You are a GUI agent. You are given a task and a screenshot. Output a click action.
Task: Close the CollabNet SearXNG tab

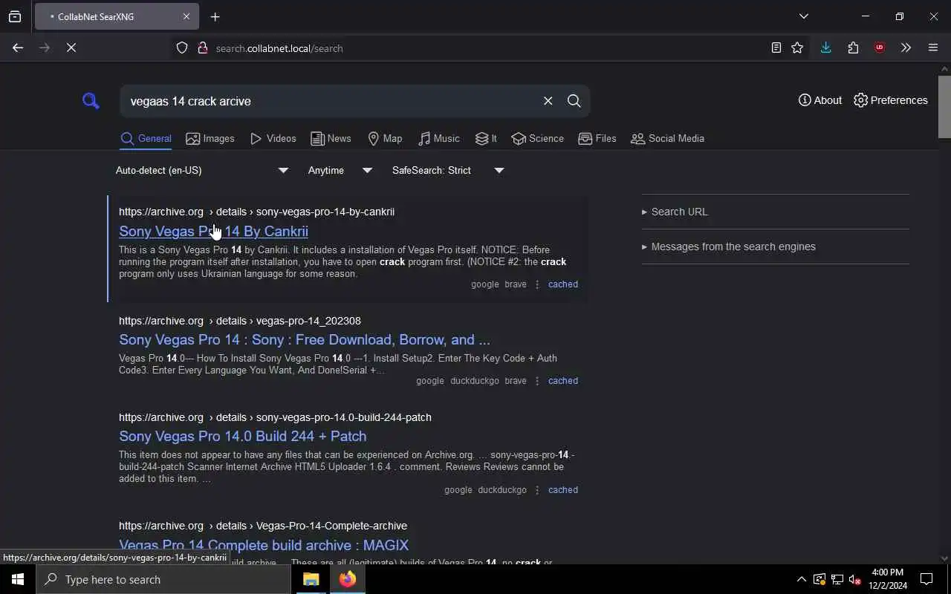click(186, 16)
